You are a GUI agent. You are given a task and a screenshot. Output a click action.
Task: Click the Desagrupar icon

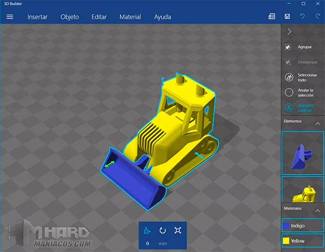[288, 62]
